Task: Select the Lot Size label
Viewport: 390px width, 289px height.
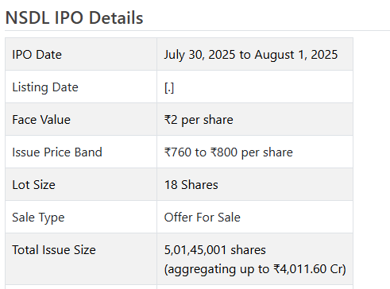Action: pyautogui.click(x=33, y=185)
